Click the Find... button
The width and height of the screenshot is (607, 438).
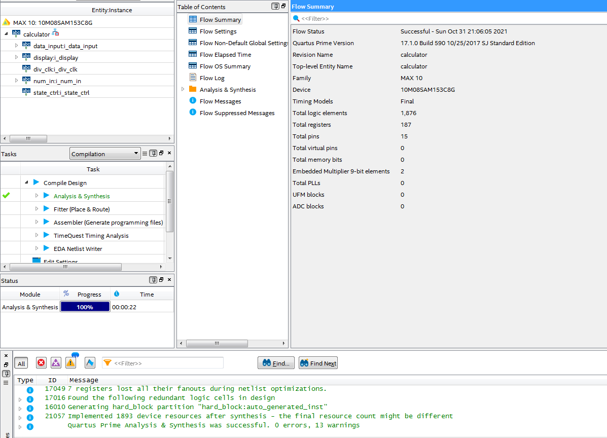click(276, 363)
